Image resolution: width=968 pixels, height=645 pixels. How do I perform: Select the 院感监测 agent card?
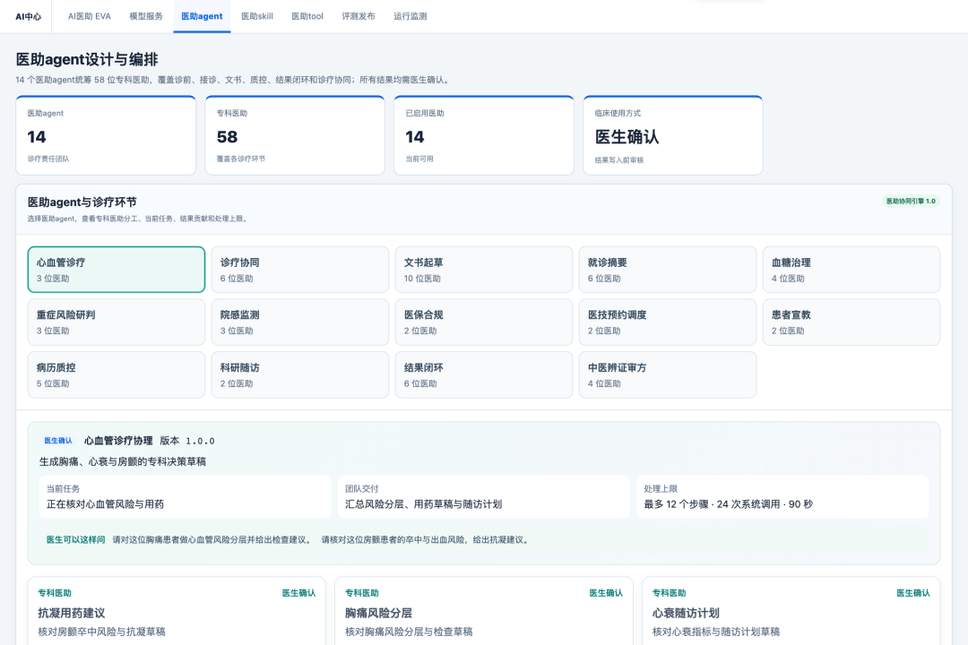[300, 322]
